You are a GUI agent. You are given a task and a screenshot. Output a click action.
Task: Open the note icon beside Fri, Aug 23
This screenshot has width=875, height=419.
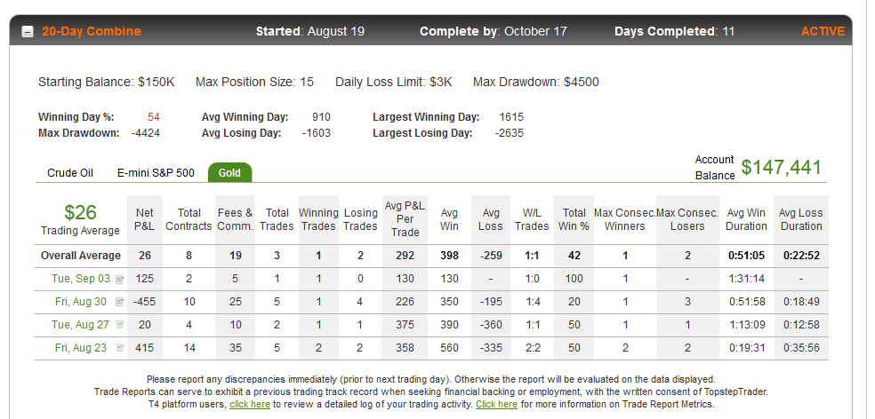pos(119,348)
